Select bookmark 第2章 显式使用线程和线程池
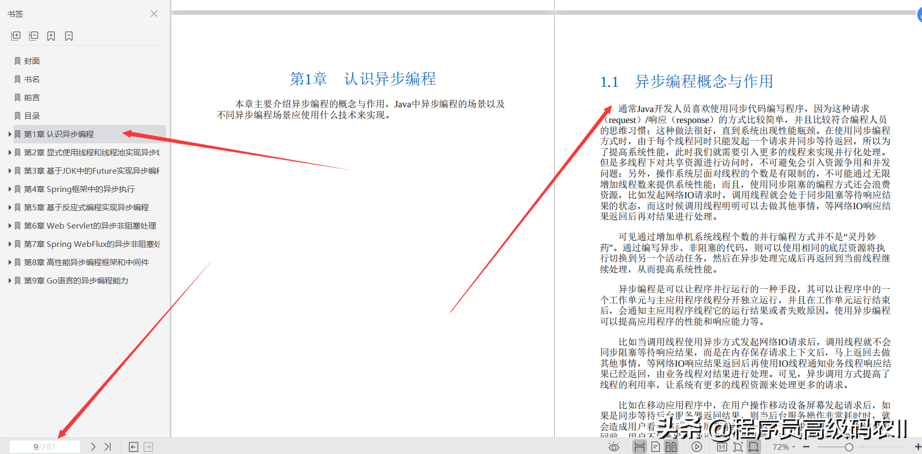Viewport: 922px width, 454px height. coord(92,153)
